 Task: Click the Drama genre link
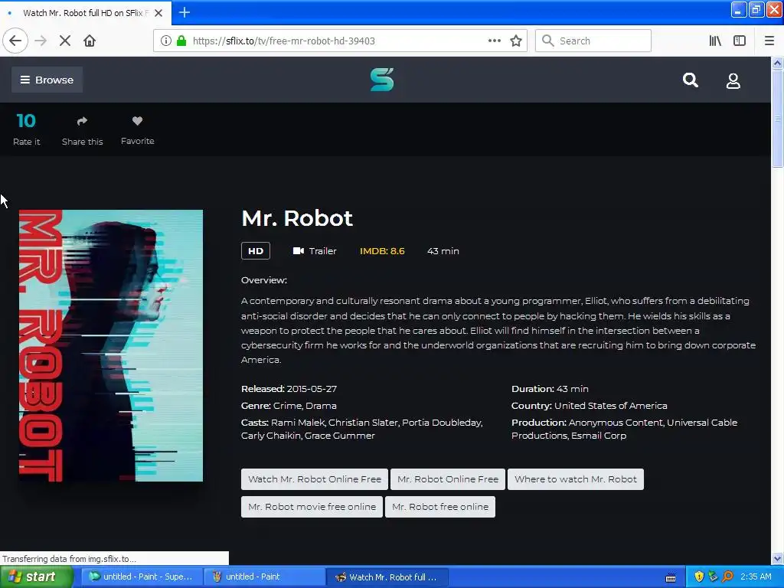pyautogui.click(x=321, y=406)
